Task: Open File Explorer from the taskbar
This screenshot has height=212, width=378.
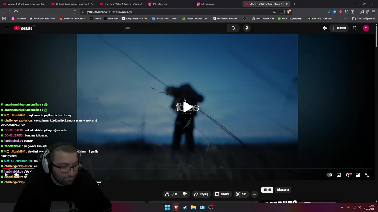Action: 193,207
